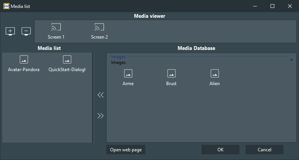
Task: Click the Open web page button
Action: pyautogui.click(x=126, y=150)
